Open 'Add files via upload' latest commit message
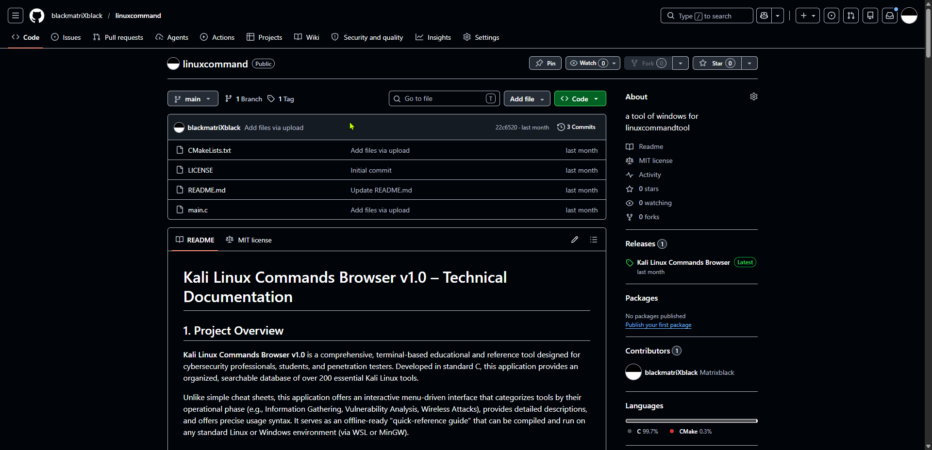 [274, 128]
